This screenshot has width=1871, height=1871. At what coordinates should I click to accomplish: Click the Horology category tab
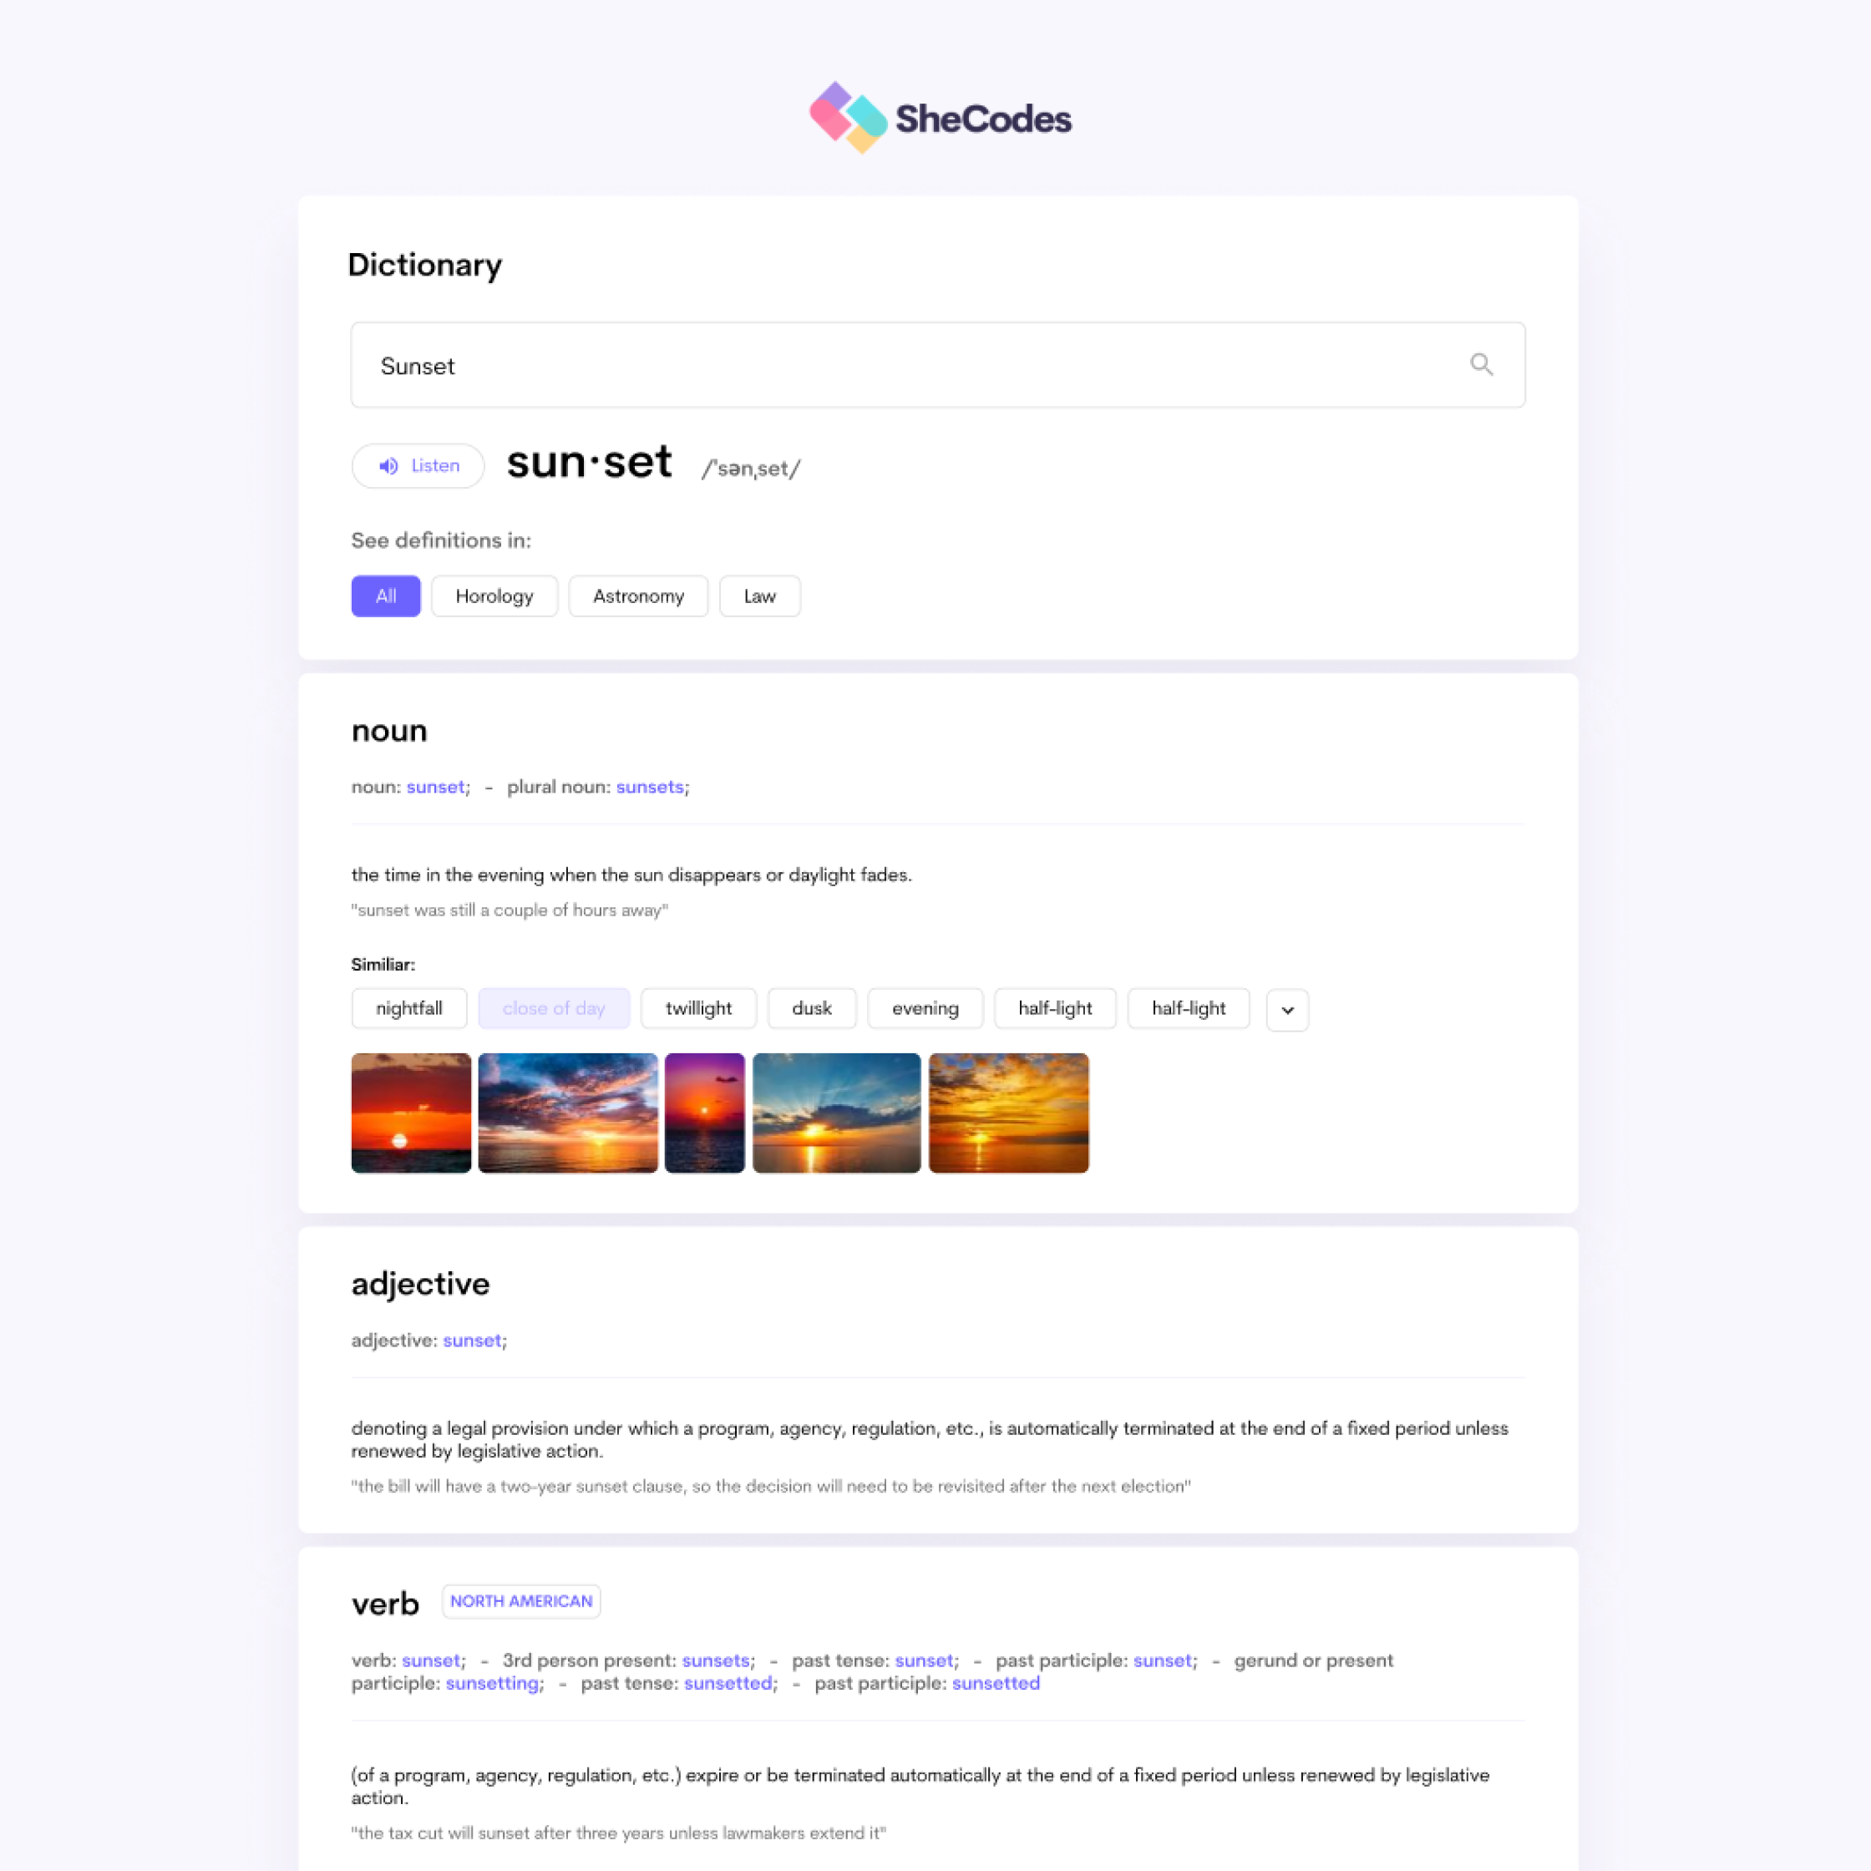point(494,596)
